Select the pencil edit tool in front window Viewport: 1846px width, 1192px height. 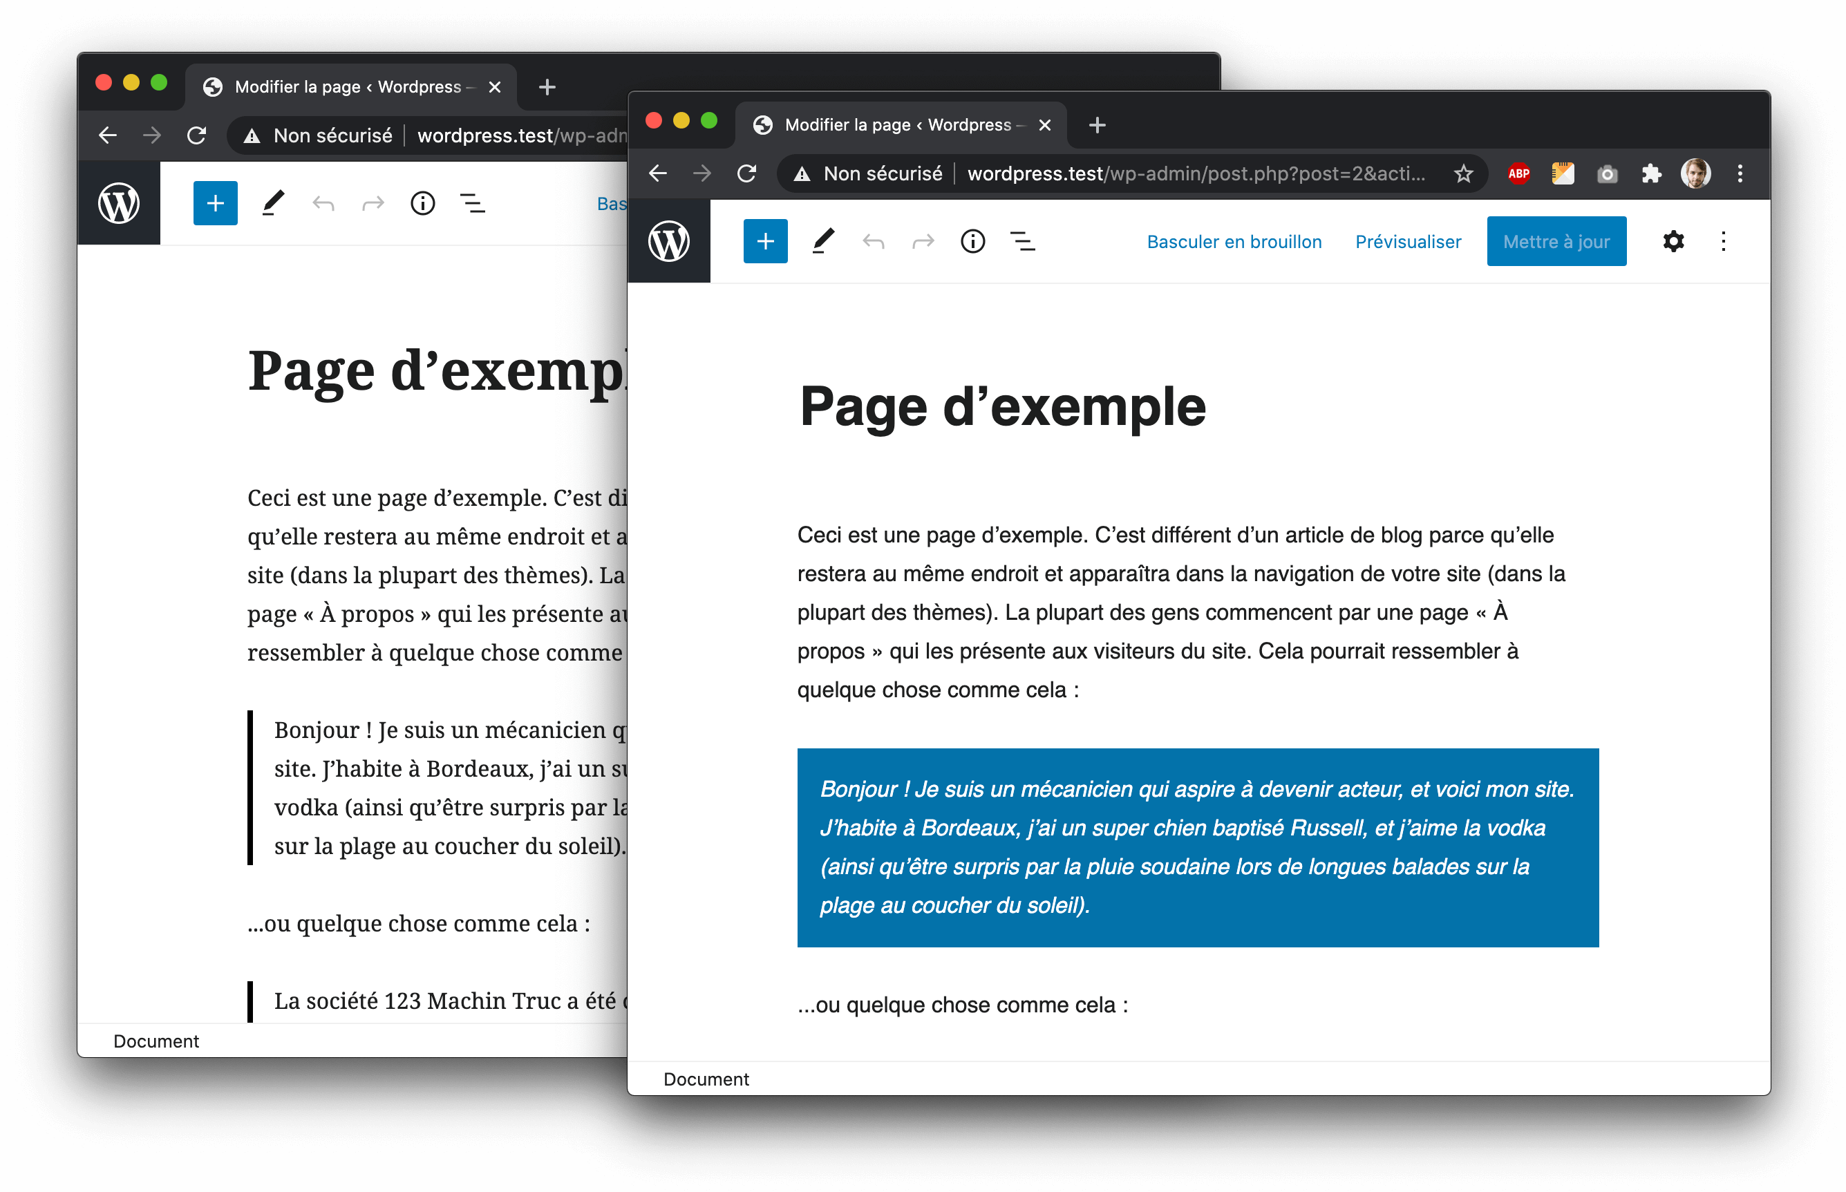(x=822, y=241)
